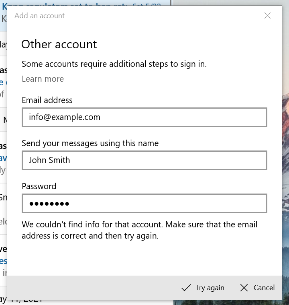This screenshot has width=289, height=305.
Task: Close the Add an account dialog
Action: 267,16
